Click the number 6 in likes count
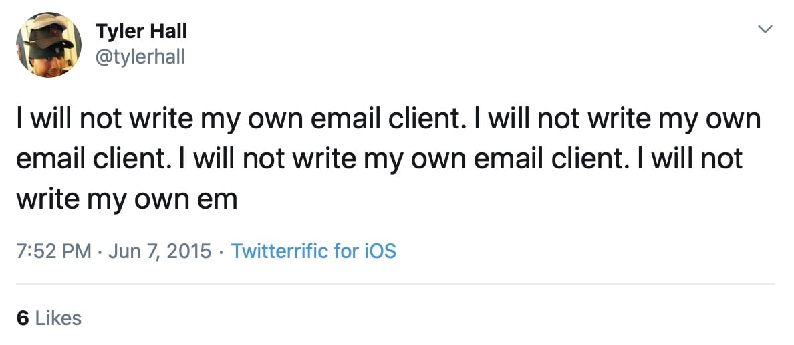Screen dimensions: 794x345 (23, 318)
